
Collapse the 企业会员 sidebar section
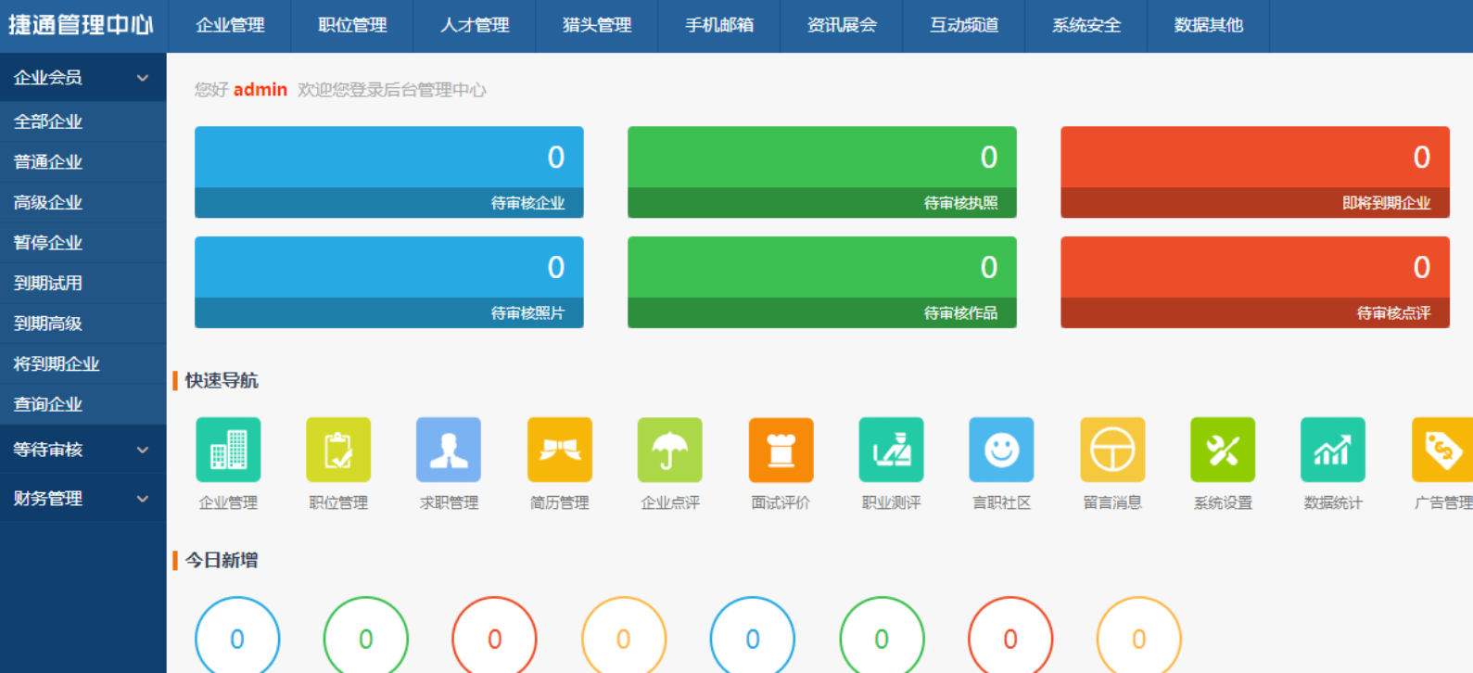coord(83,78)
